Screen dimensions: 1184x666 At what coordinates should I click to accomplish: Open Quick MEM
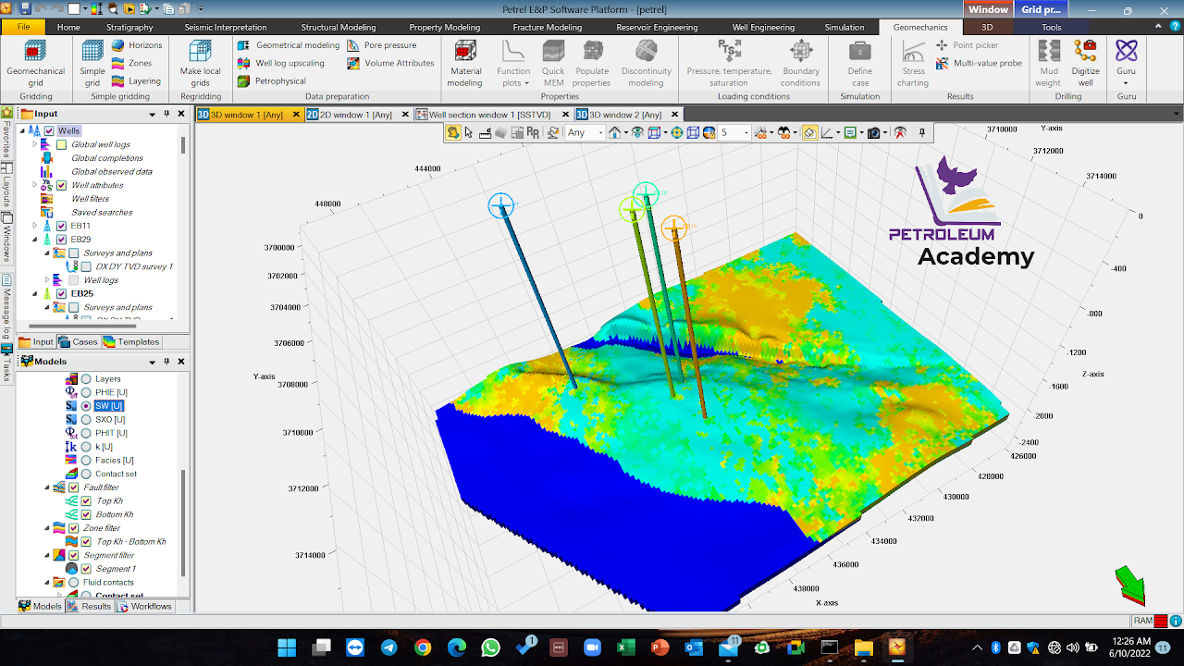tap(553, 63)
